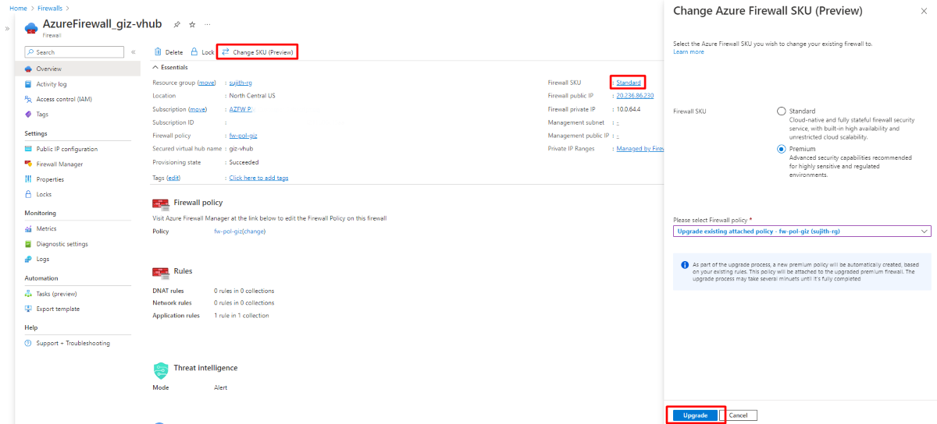Click the change link beside policy fw-pol-giz
This screenshot has height=424, width=937.
click(254, 231)
